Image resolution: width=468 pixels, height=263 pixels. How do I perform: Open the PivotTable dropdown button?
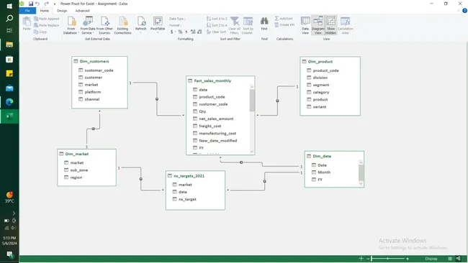coord(158,24)
